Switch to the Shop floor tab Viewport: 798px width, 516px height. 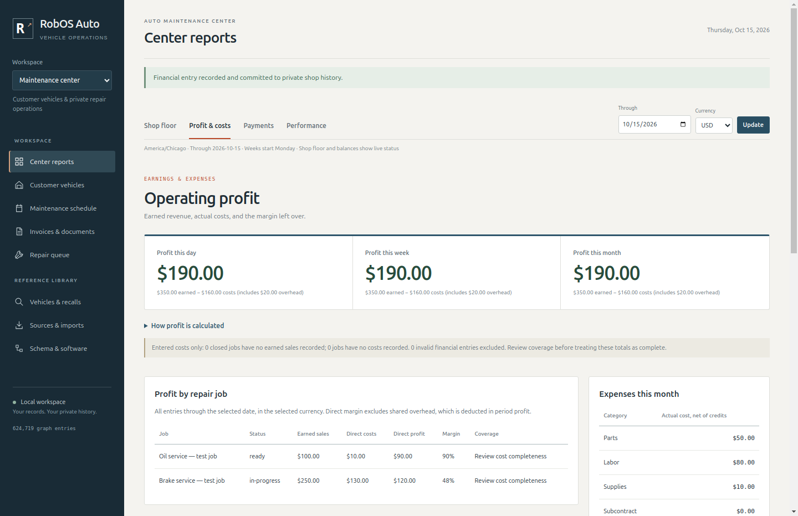160,126
